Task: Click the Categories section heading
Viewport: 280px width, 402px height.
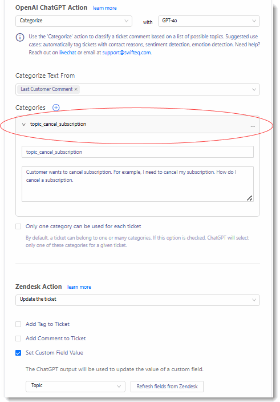Action: coord(30,108)
